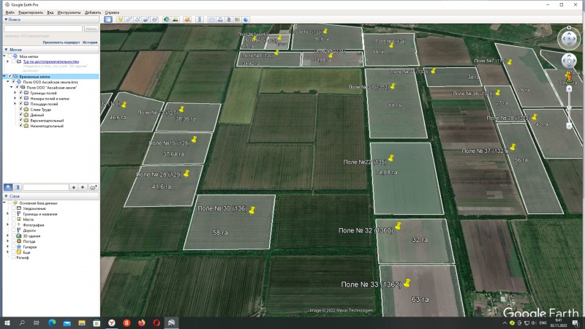This screenshot has height=329, width=585.
Task: Open the Тур по достопримечательностям link
Action: [x=51, y=61]
